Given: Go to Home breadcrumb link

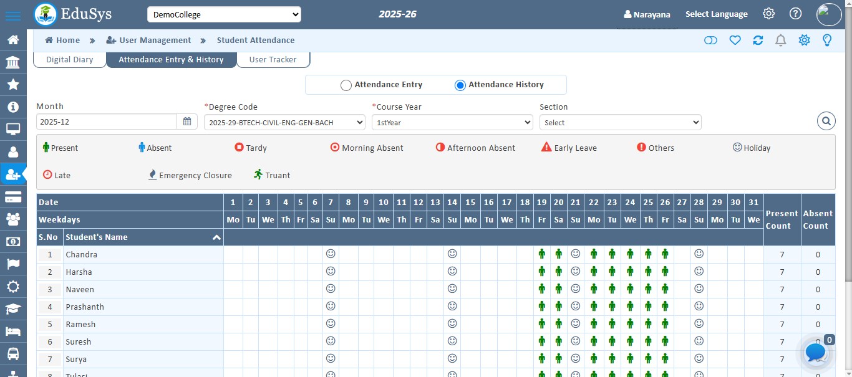Looking at the screenshot, I should (62, 41).
